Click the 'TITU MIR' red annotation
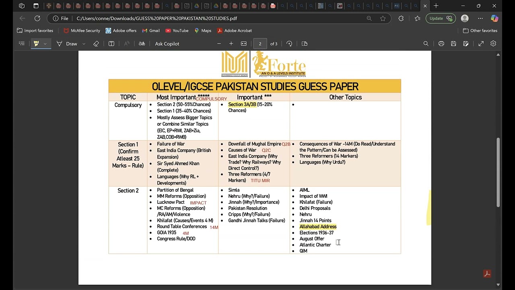The image size is (515, 290). pyautogui.click(x=260, y=181)
